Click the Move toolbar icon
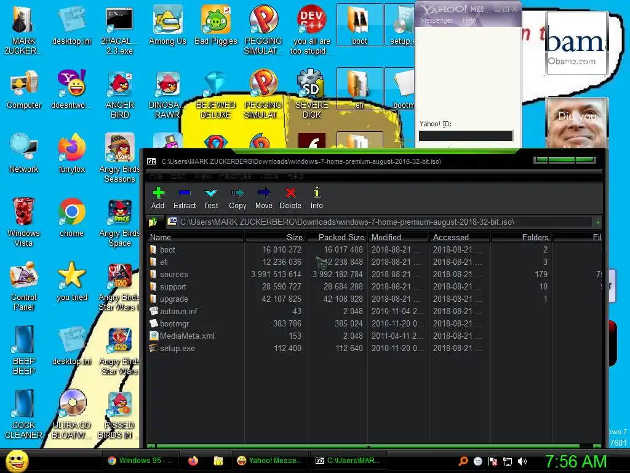The width and height of the screenshot is (630, 473). (x=263, y=193)
